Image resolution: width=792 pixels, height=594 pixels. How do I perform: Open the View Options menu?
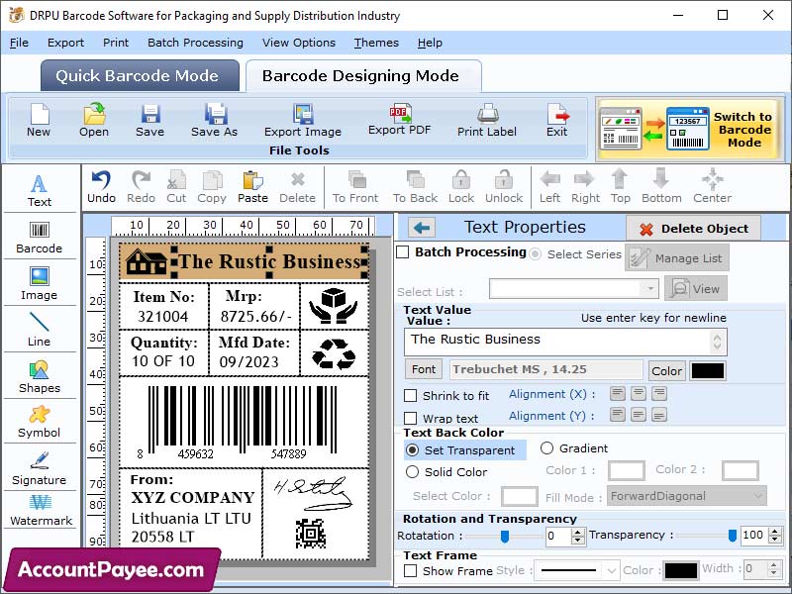(x=297, y=43)
